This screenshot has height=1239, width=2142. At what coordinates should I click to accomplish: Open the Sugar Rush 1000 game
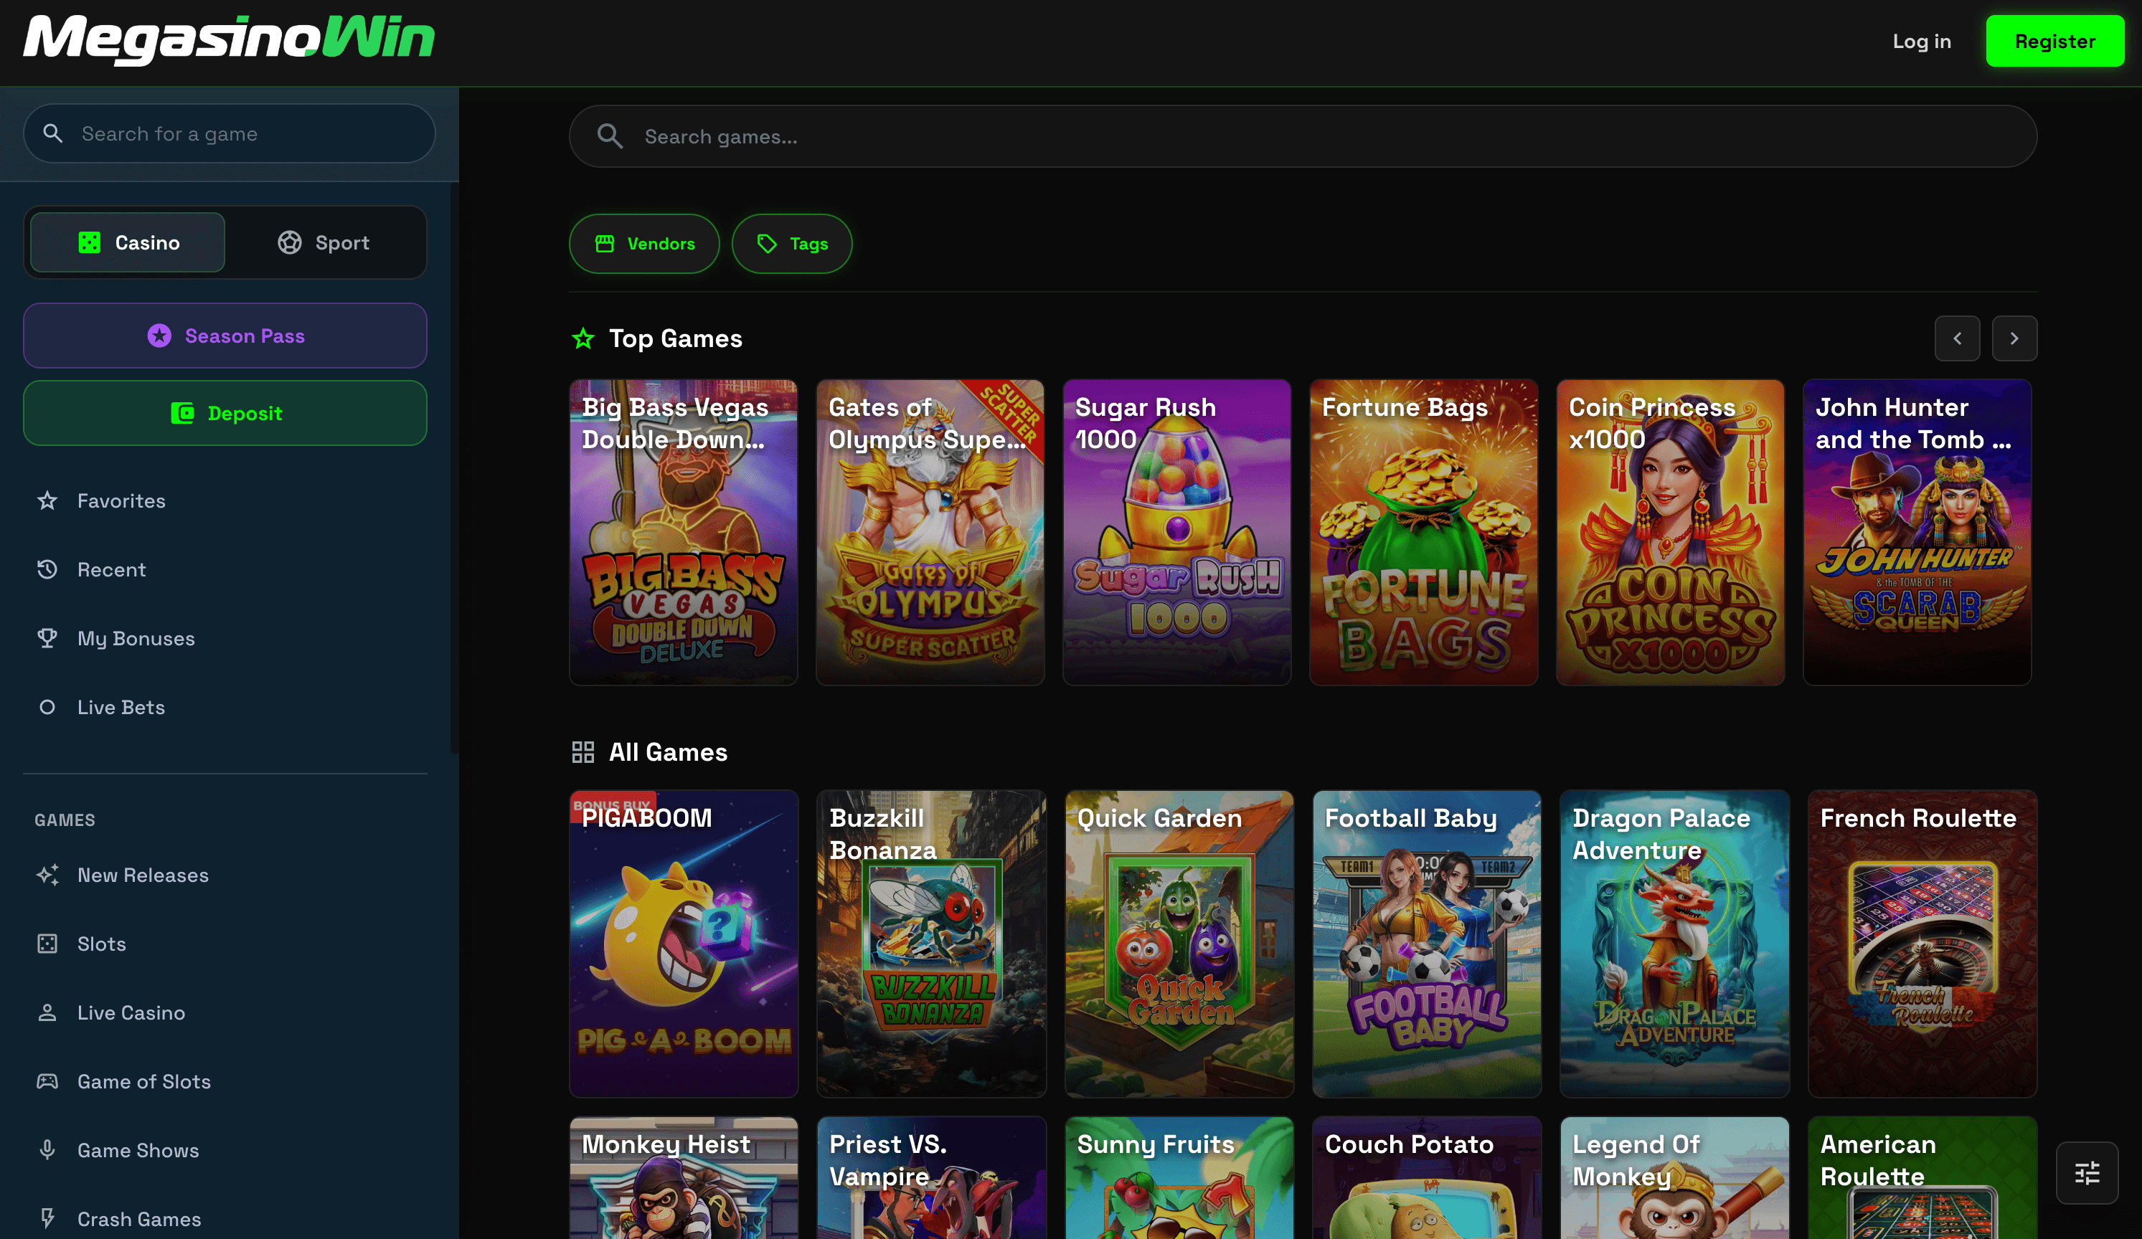pos(1177,532)
